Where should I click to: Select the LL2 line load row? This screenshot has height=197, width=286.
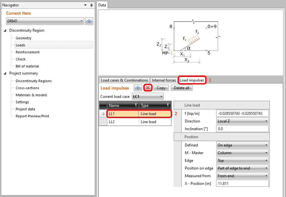[135, 122]
